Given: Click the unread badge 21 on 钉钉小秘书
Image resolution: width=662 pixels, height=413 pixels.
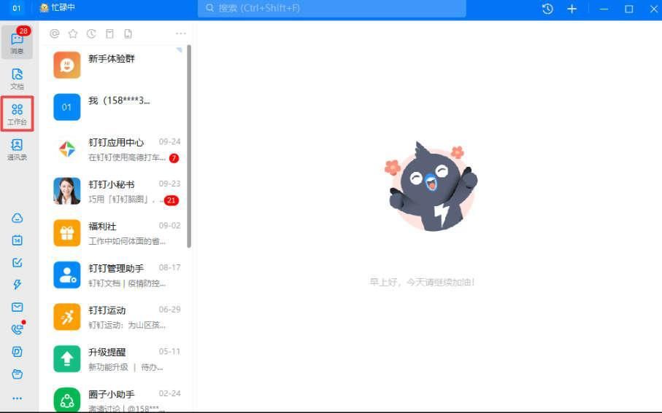Looking at the screenshot, I should (x=171, y=200).
